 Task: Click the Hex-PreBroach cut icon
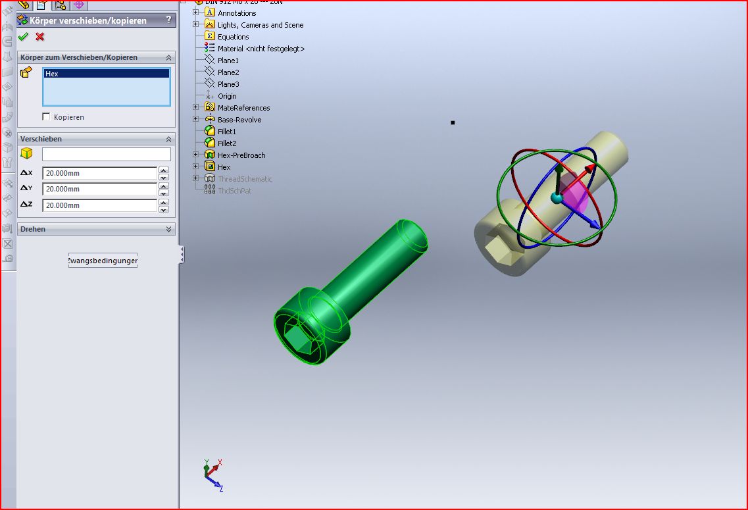pyautogui.click(x=210, y=154)
